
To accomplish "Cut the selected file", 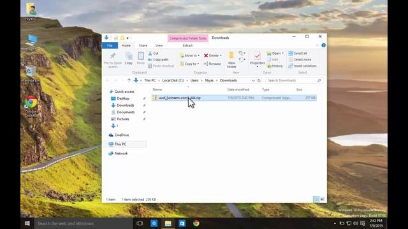I will (x=153, y=53).
